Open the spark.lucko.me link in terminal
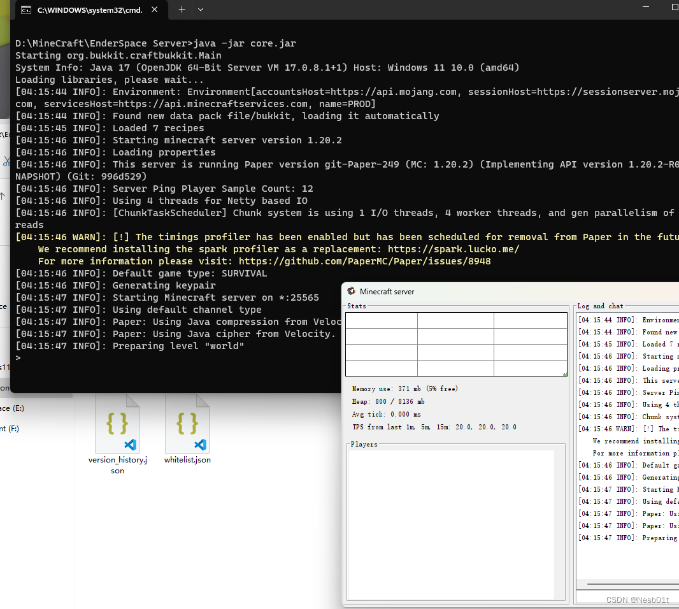The image size is (679, 609). click(x=453, y=249)
